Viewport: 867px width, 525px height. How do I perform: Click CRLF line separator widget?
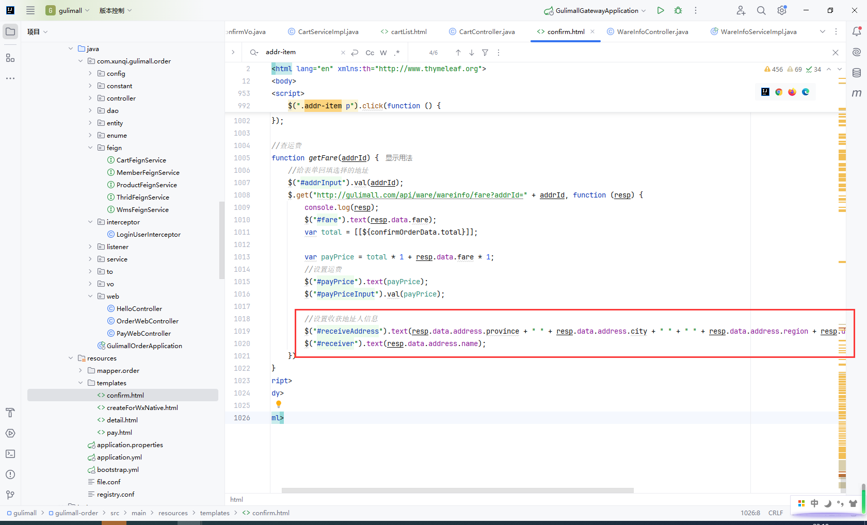pyautogui.click(x=776, y=513)
